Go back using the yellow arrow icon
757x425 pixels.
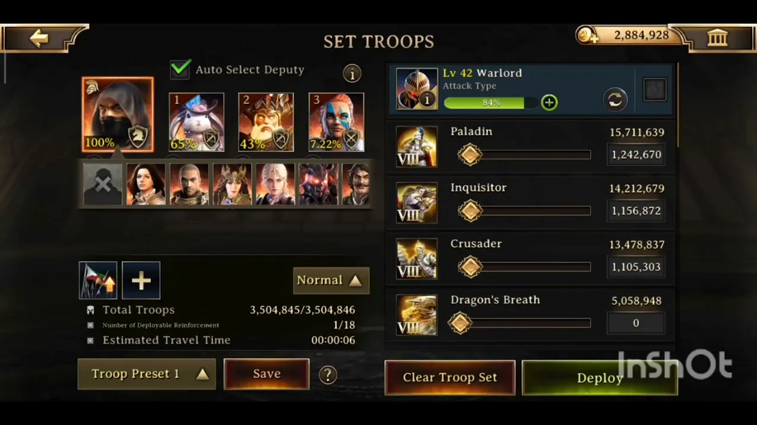[39, 39]
